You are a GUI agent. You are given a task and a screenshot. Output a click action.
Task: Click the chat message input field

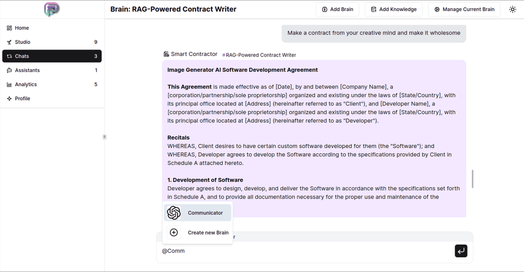click(306, 251)
